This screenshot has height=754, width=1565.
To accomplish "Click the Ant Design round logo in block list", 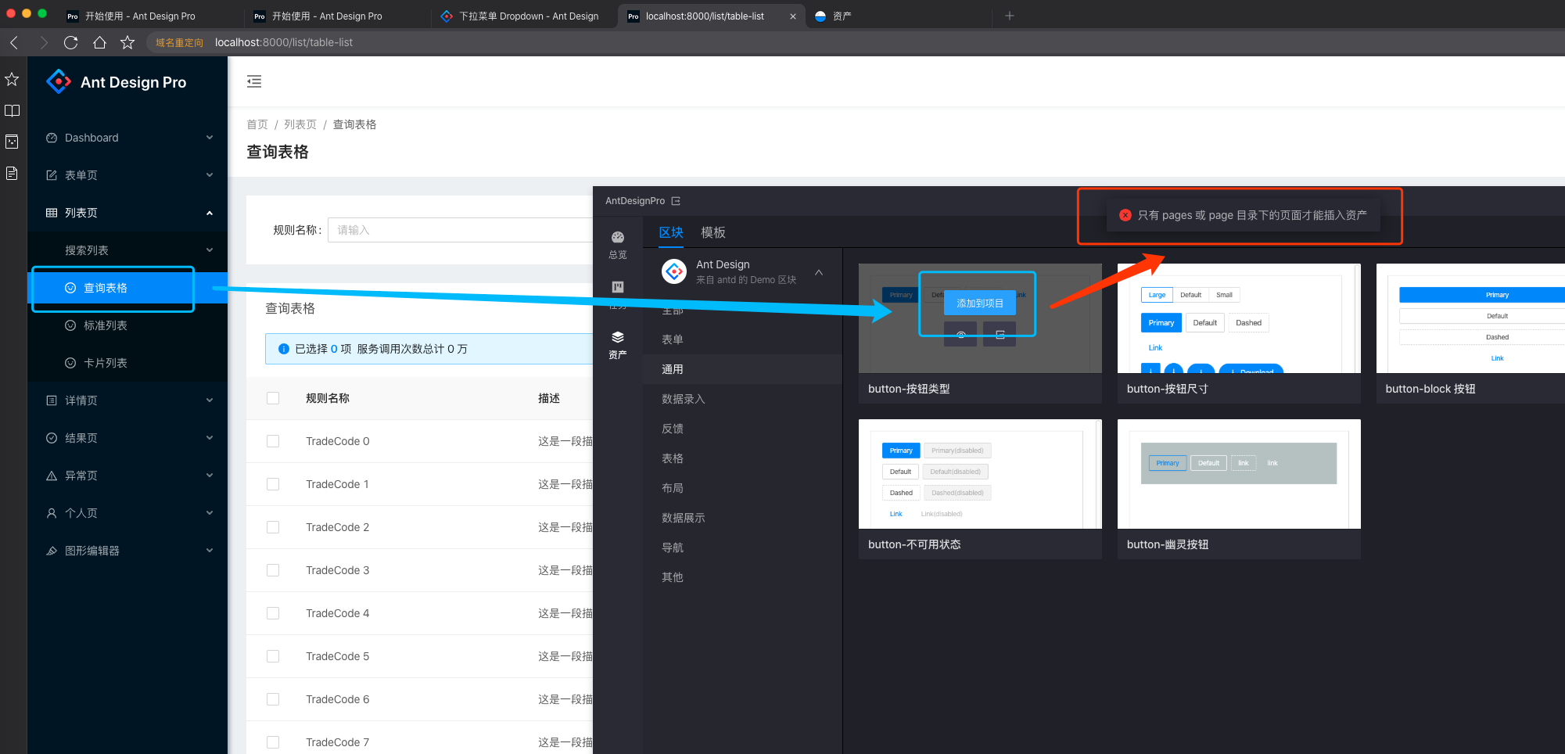I will (x=674, y=271).
